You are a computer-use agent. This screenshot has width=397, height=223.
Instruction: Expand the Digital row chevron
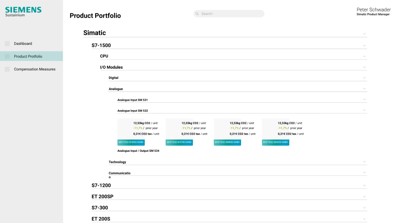pyautogui.click(x=364, y=78)
